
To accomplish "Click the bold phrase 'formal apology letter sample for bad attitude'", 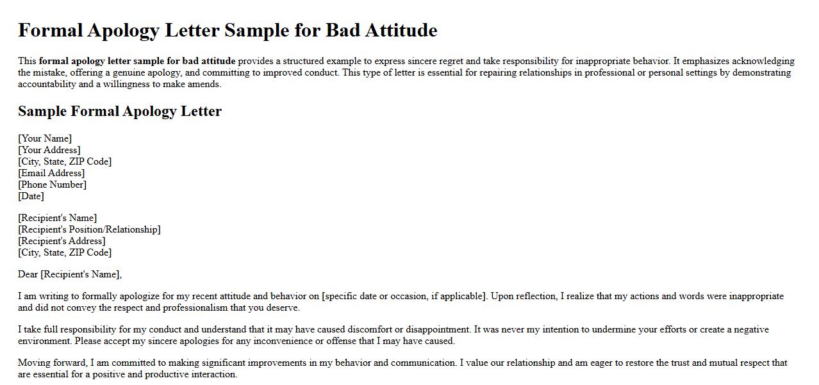I will [x=137, y=61].
